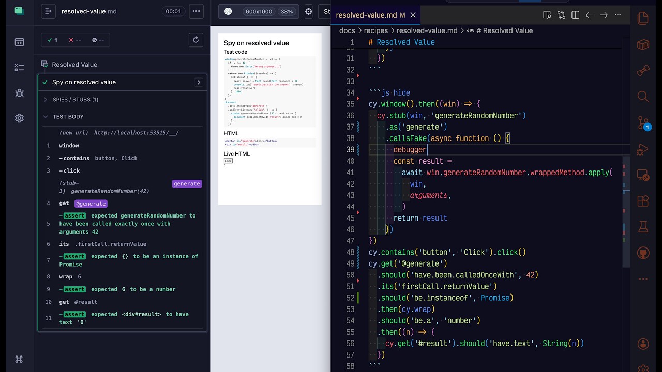662x372 pixels.
Task: Click the new url localhost:53515 log entry
Action: 123,133
